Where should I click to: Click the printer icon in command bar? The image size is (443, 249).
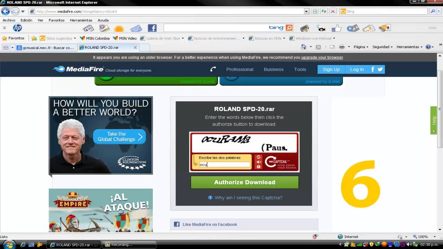pos(342,47)
